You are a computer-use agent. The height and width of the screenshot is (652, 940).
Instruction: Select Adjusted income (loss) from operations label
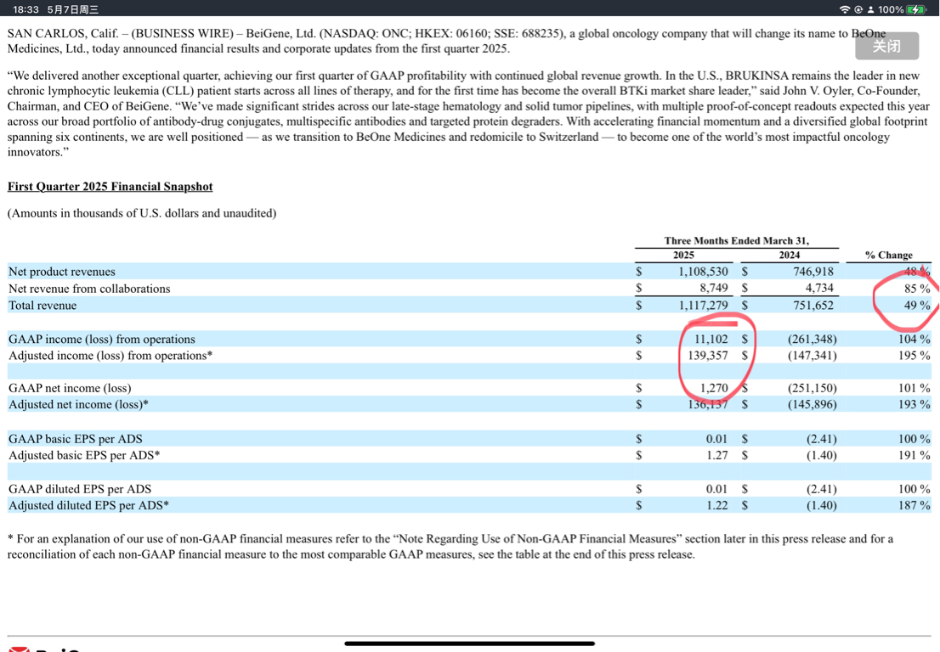click(x=110, y=356)
